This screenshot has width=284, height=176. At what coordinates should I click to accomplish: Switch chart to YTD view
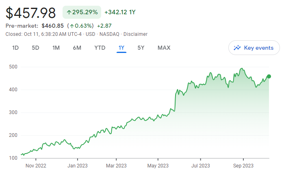[x=100, y=48]
